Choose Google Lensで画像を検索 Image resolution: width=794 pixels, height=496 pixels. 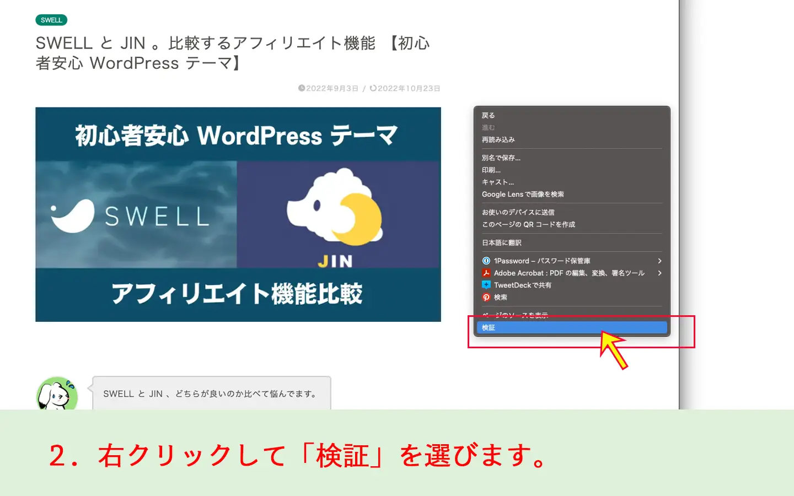click(572, 195)
